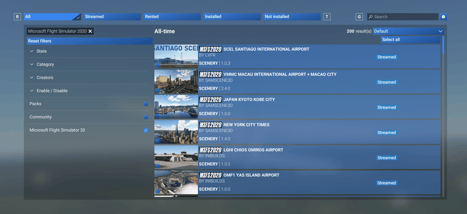The width and height of the screenshot is (467, 214).
Task: Click the All-time heading
Action: (x=165, y=31)
